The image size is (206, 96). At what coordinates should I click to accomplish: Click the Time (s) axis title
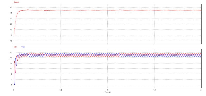coord(107,92)
